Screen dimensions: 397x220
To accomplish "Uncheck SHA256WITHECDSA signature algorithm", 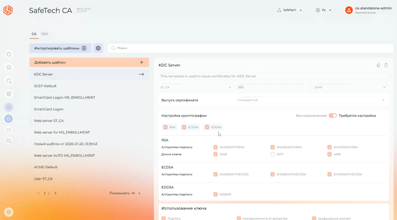I will coord(216,174).
